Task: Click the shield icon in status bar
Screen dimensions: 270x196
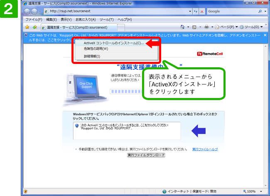Action: tap(26, 191)
